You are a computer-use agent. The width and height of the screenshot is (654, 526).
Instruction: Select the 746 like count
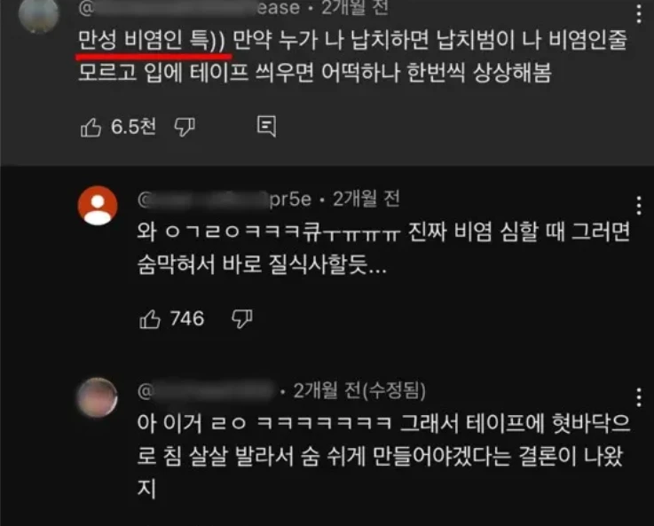tap(187, 318)
